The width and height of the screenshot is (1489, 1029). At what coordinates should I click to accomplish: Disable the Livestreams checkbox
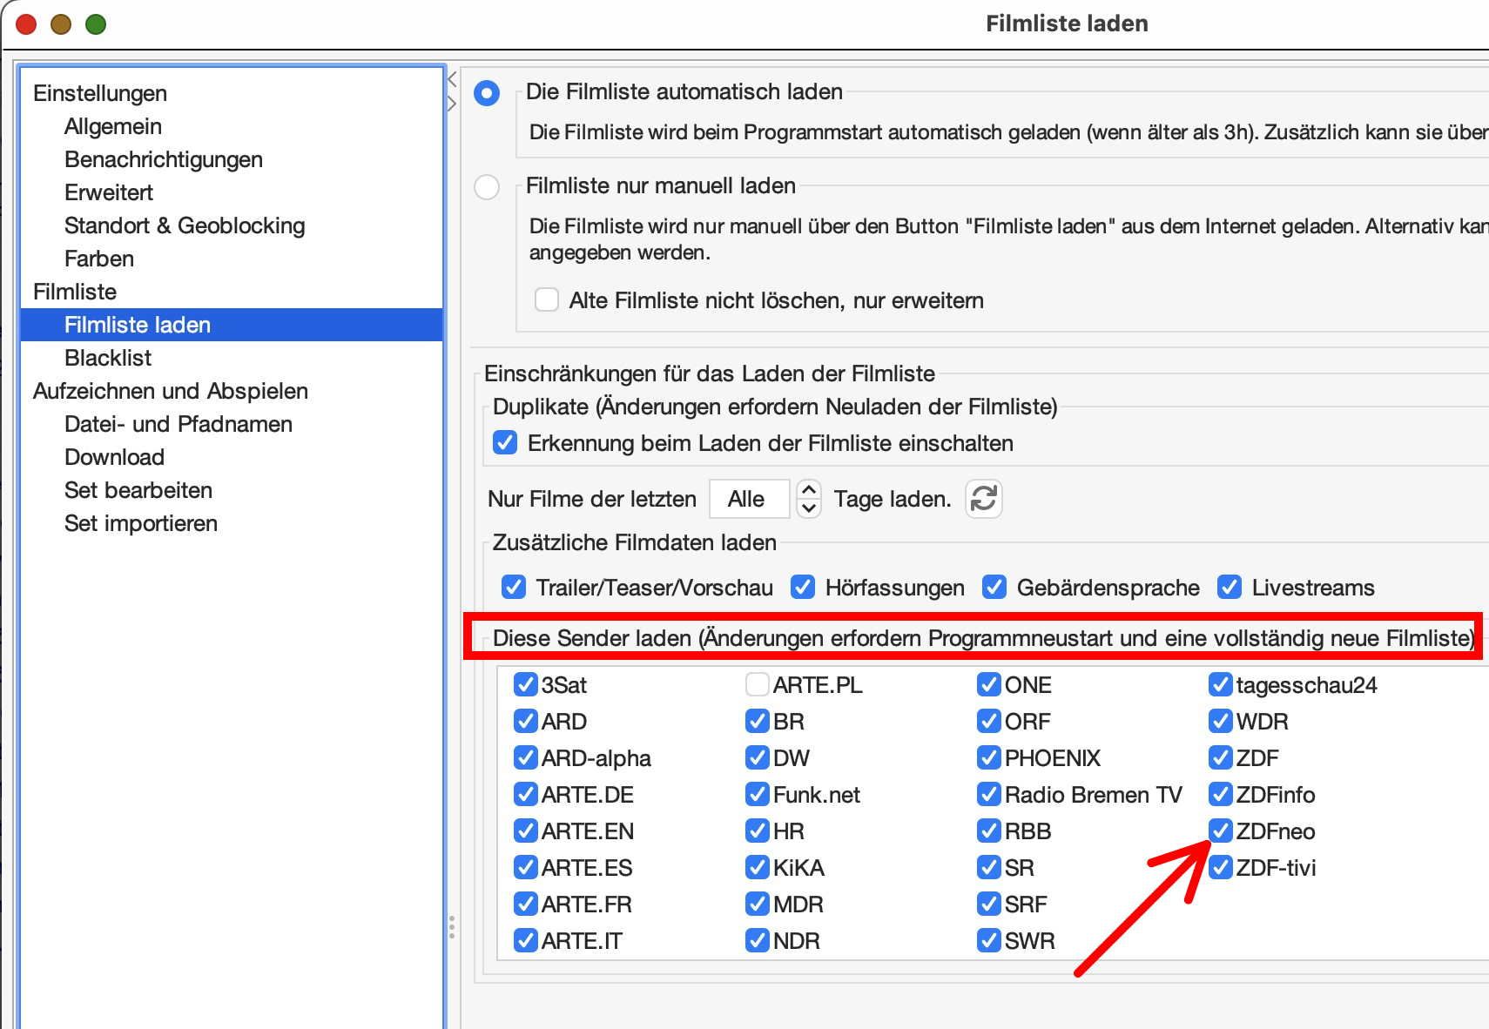(x=1230, y=588)
